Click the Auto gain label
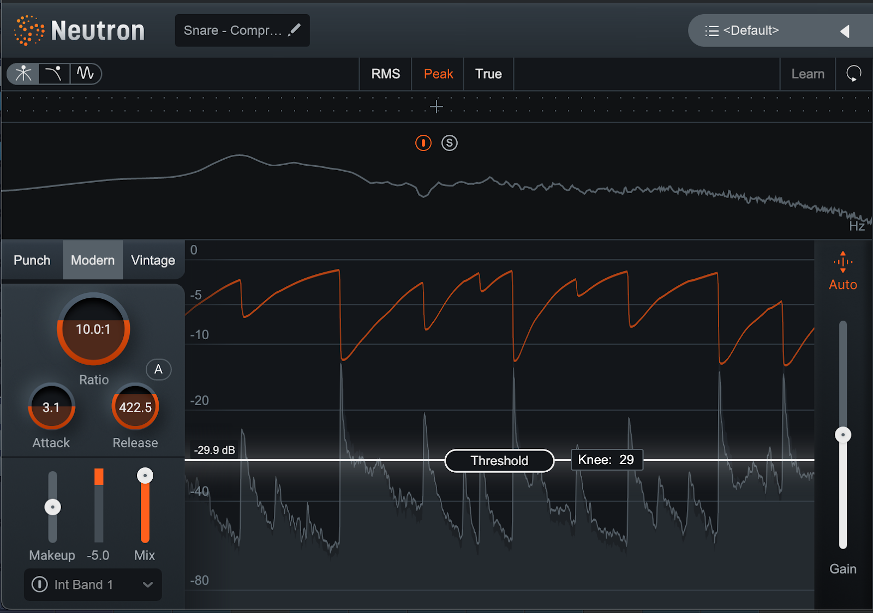Viewport: 873px width, 613px height. coord(843,285)
